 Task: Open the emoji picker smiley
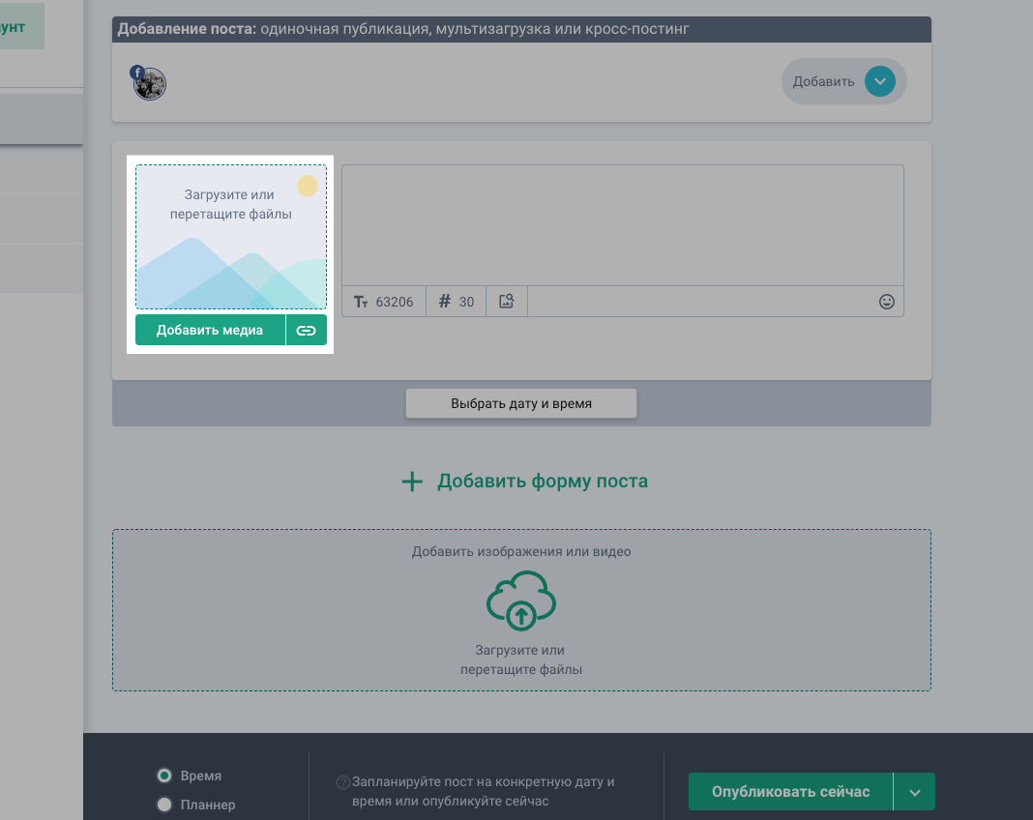(x=886, y=302)
